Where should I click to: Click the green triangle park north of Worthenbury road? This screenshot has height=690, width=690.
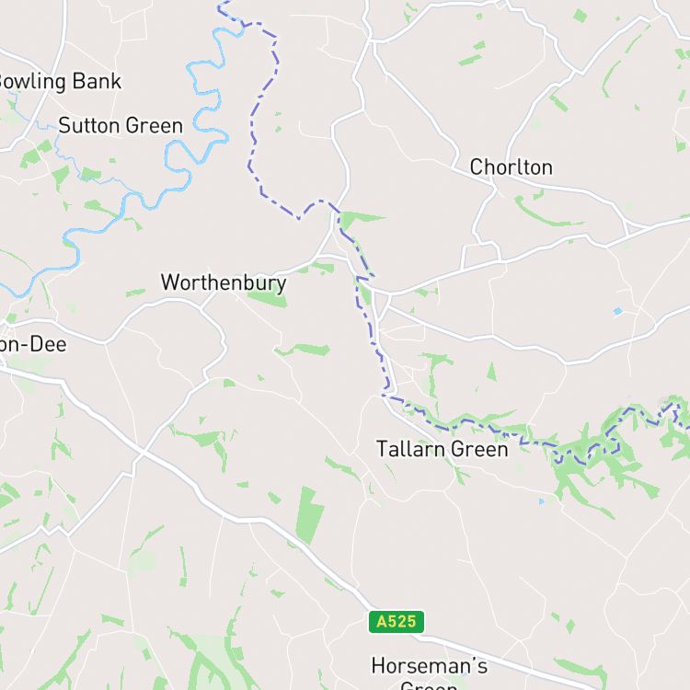click(x=359, y=219)
